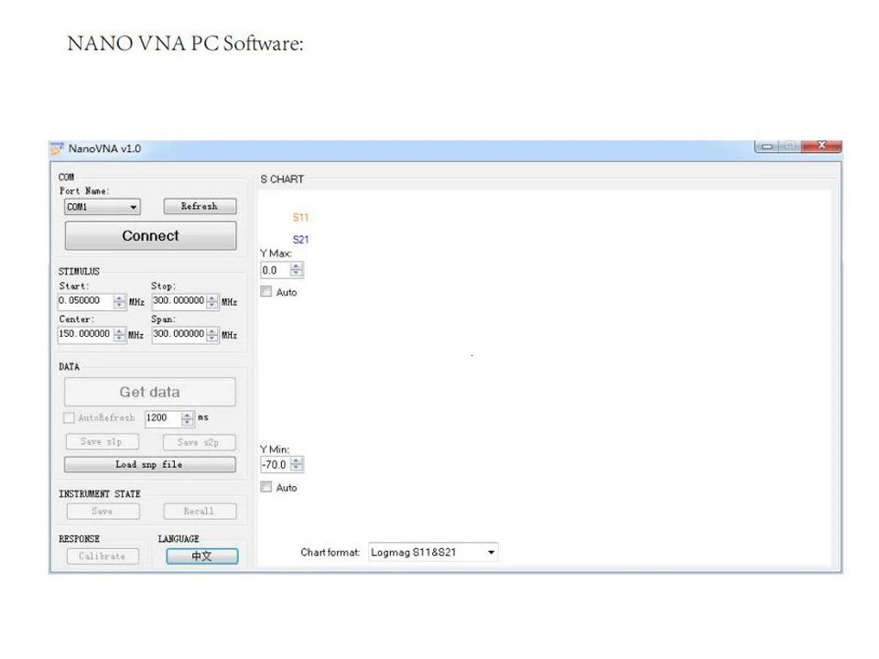Close the NanoVNA window
Viewport: 879px width, 659px height.
[821, 146]
